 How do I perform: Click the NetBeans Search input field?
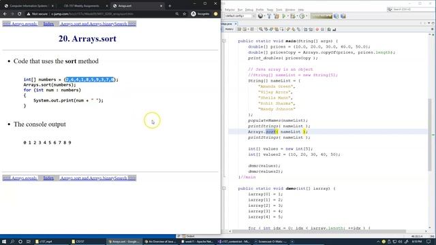(x=411, y=10)
